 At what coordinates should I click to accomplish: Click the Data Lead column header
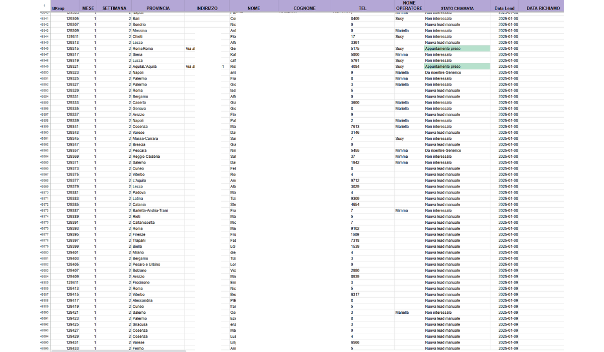coord(505,8)
